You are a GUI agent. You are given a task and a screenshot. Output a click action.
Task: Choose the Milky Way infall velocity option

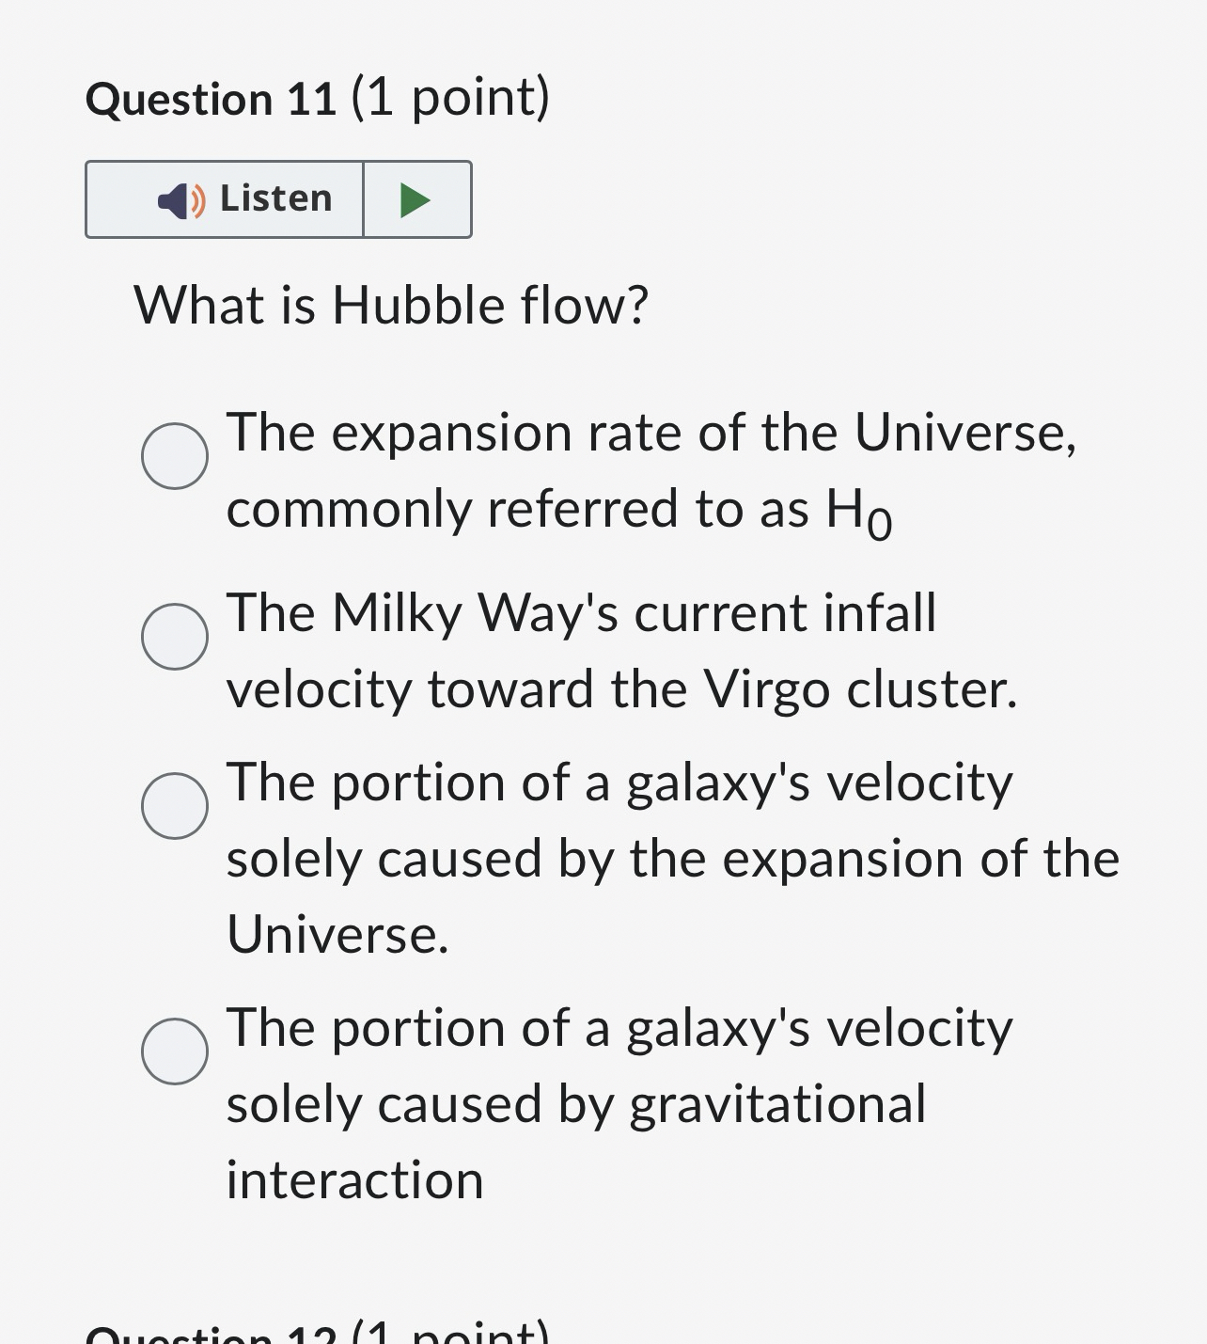tap(175, 637)
